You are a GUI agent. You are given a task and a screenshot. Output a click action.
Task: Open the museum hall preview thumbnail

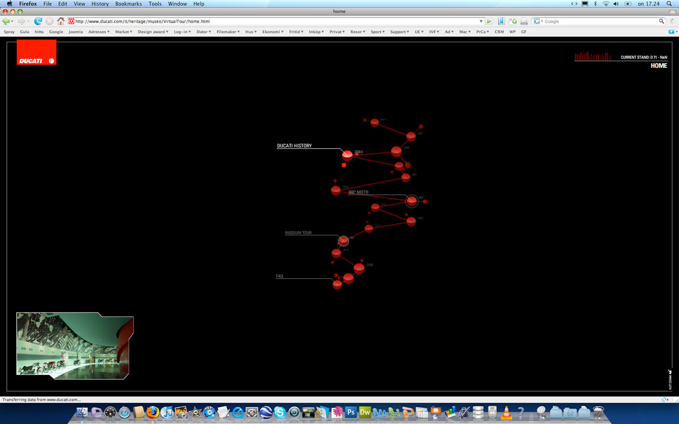click(75, 345)
